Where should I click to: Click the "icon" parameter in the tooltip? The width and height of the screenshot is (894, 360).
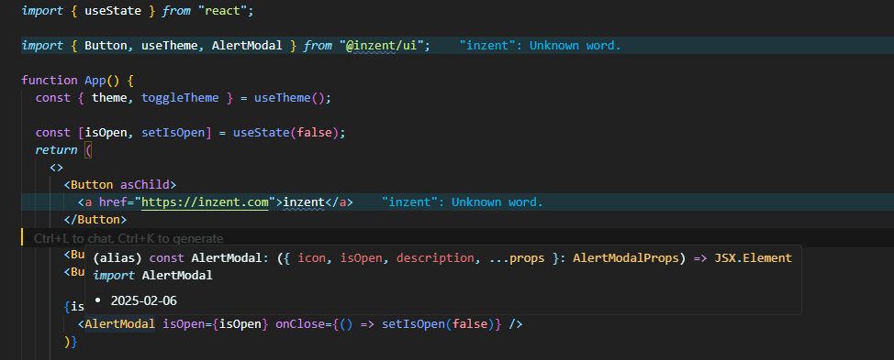point(312,258)
